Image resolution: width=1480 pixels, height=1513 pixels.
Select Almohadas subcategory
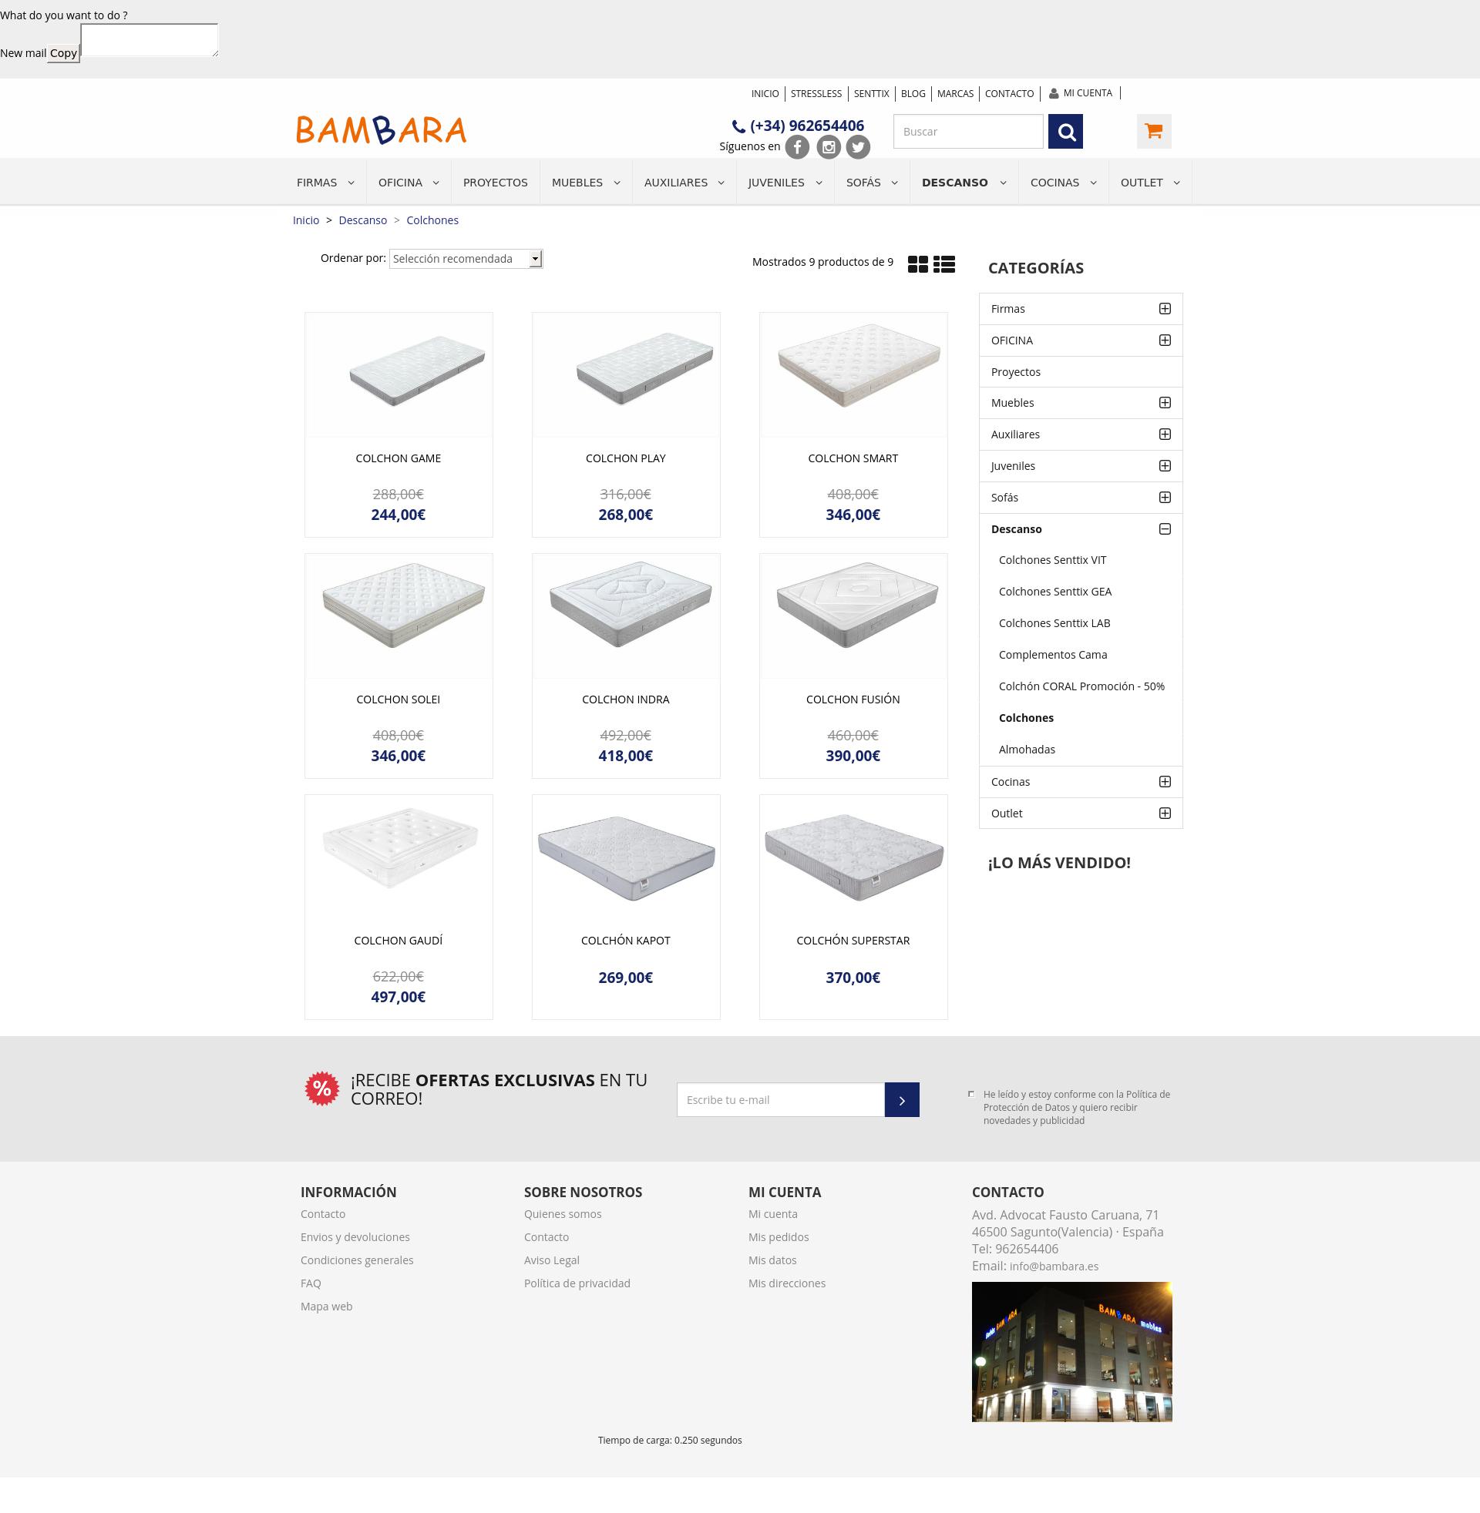point(1027,750)
